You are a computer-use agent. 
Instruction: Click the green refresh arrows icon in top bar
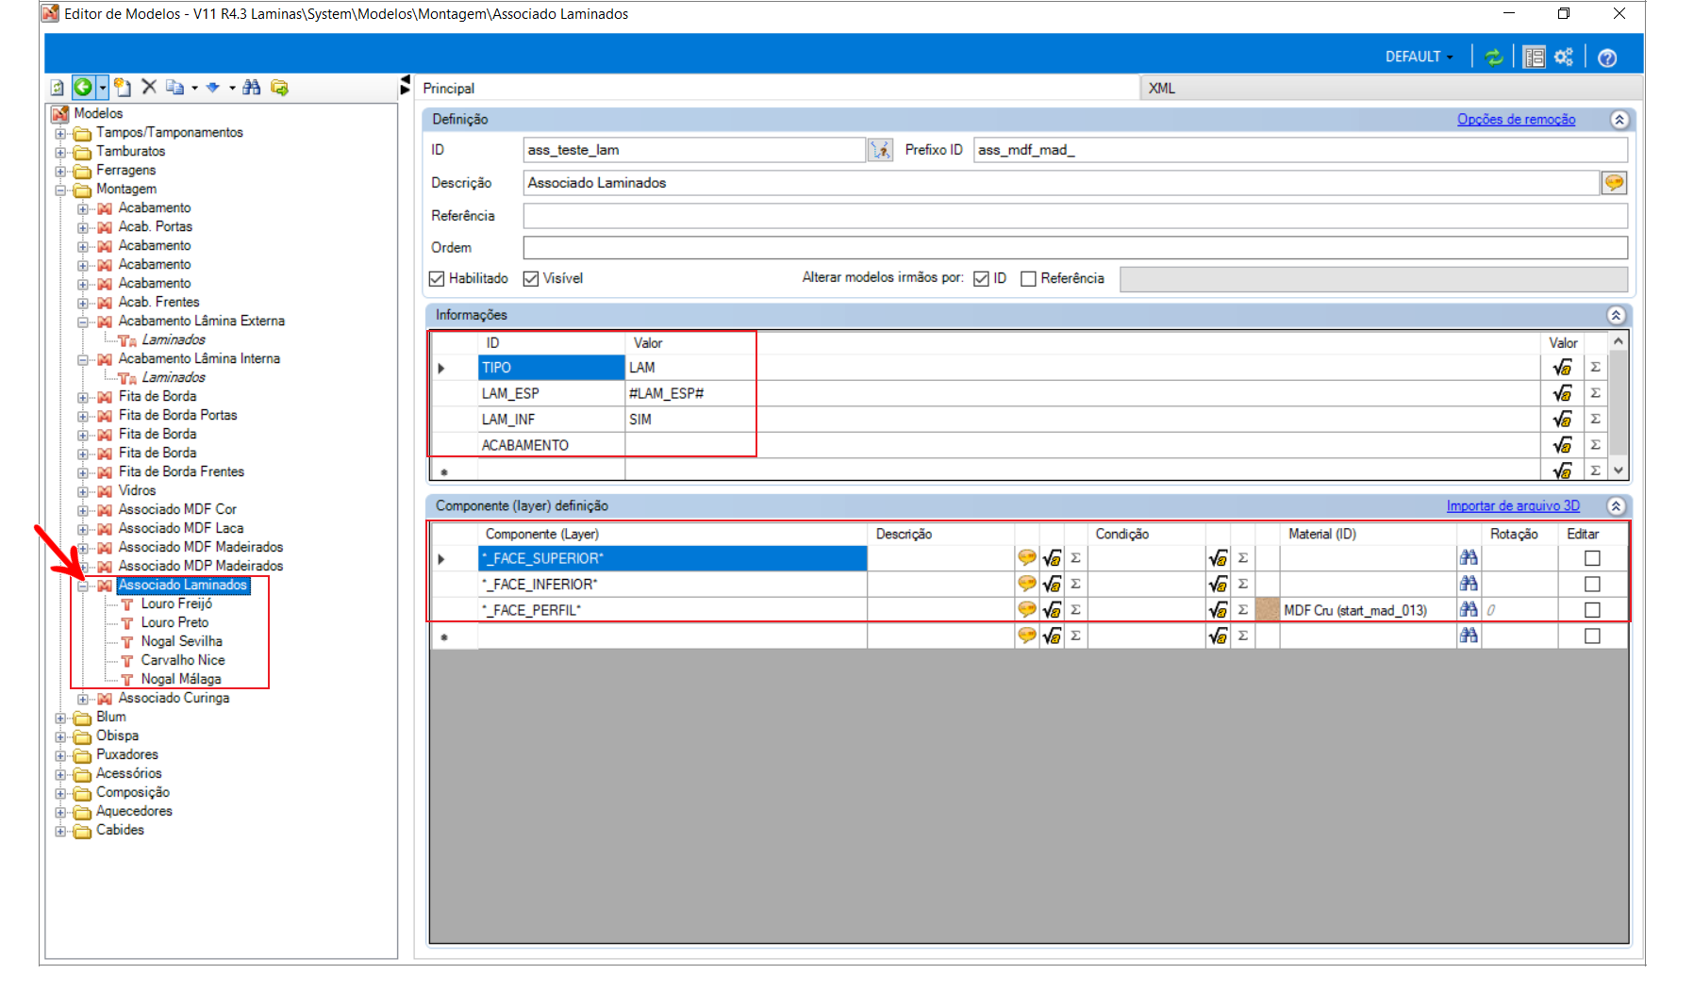click(x=1494, y=58)
